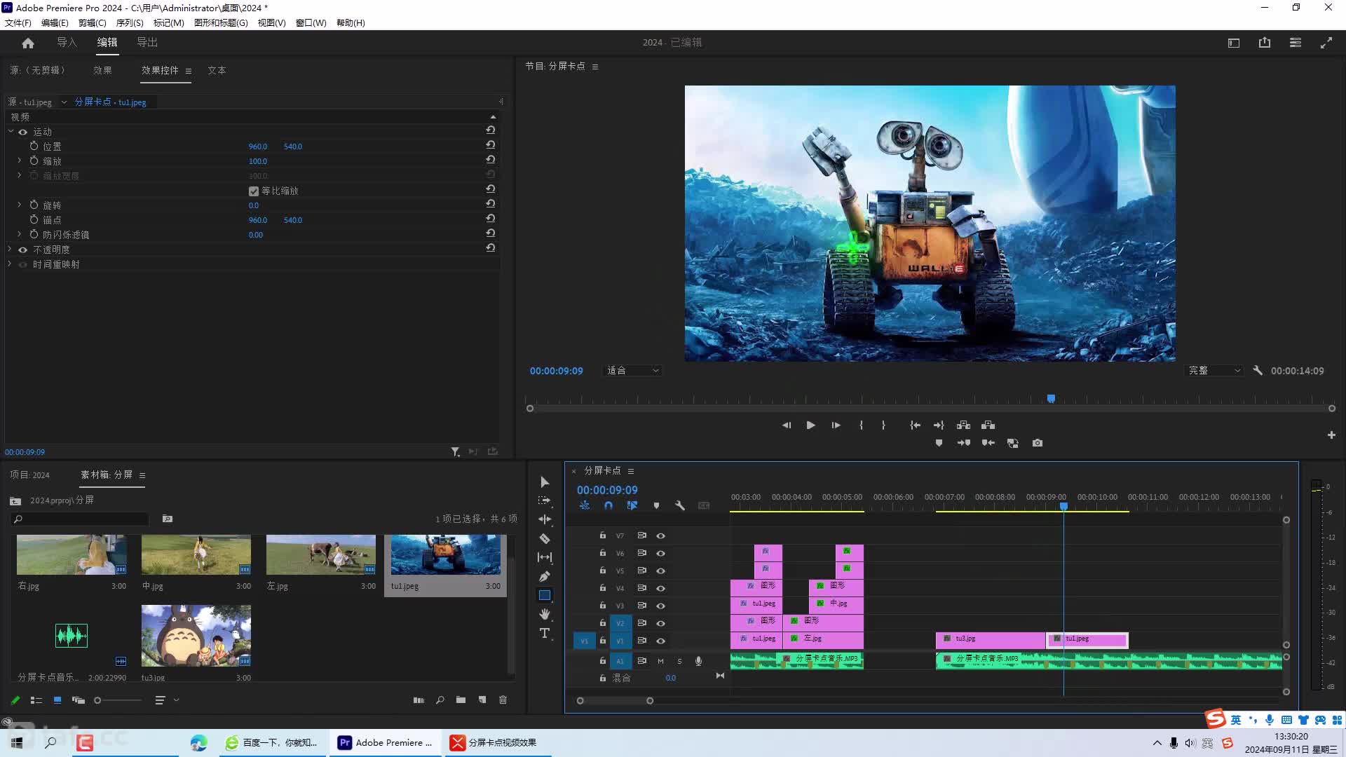Delete selected item with trash icon
The width and height of the screenshot is (1346, 757).
(503, 700)
